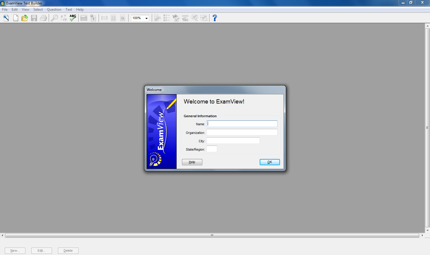
Task: Click the ExamView logo in the title bar
Action: pos(3,3)
